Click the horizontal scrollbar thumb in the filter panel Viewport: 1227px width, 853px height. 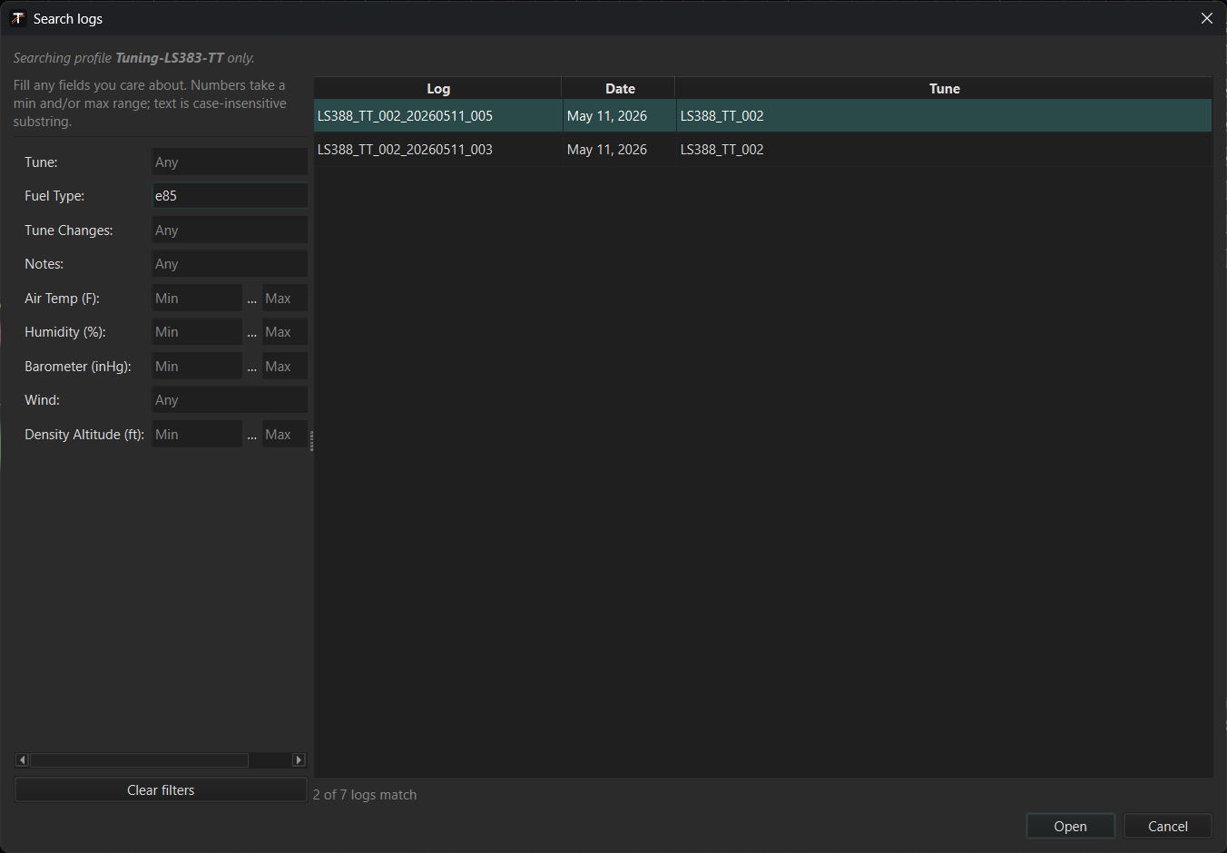point(139,760)
